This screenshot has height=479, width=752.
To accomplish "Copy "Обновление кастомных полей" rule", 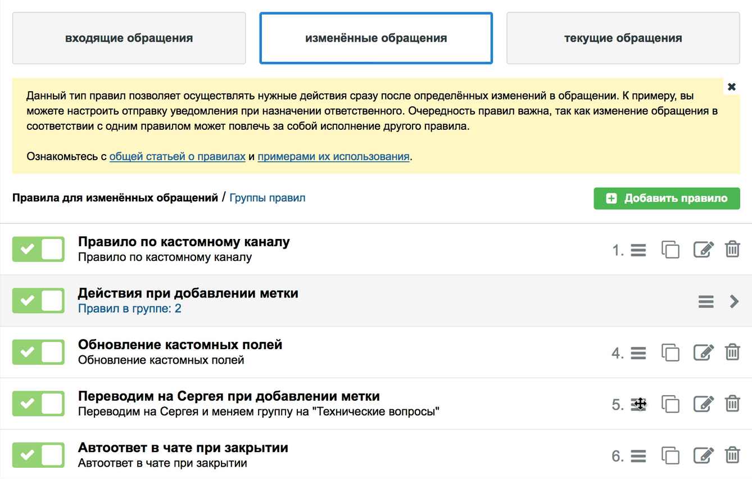I will (x=671, y=353).
